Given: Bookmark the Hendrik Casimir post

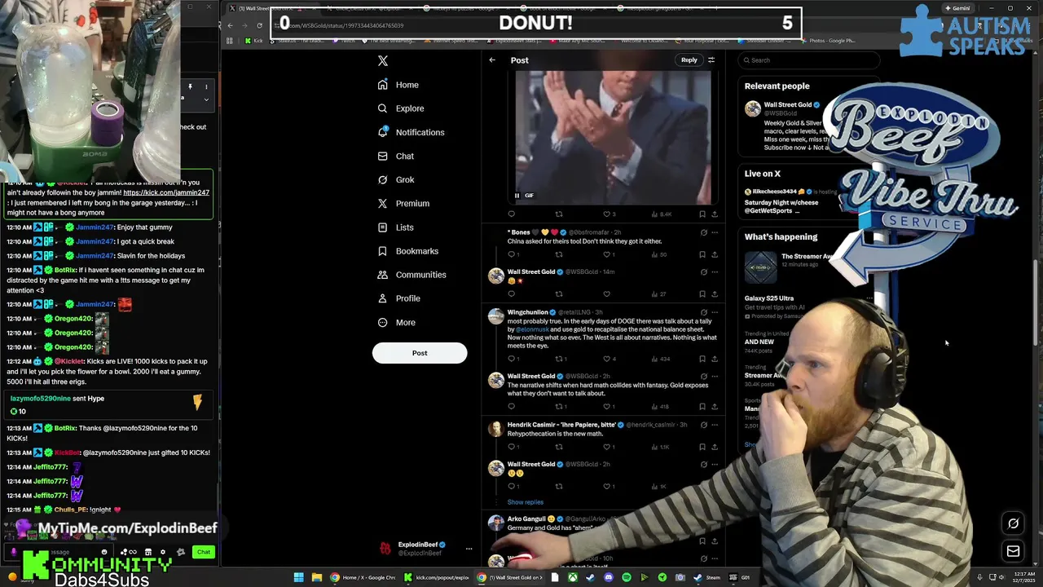Looking at the screenshot, I should (x=702, y=447).
